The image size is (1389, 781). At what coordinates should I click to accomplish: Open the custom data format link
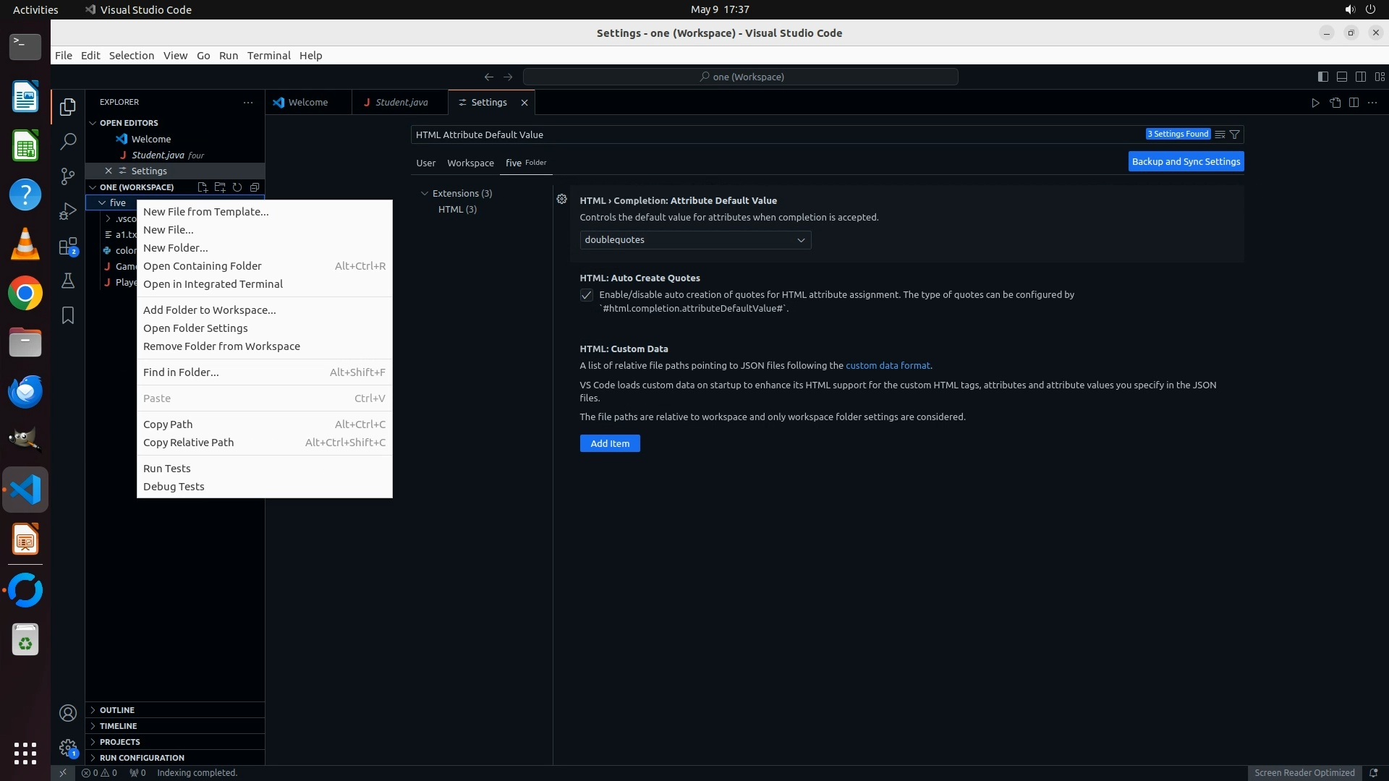pos(888,365)
